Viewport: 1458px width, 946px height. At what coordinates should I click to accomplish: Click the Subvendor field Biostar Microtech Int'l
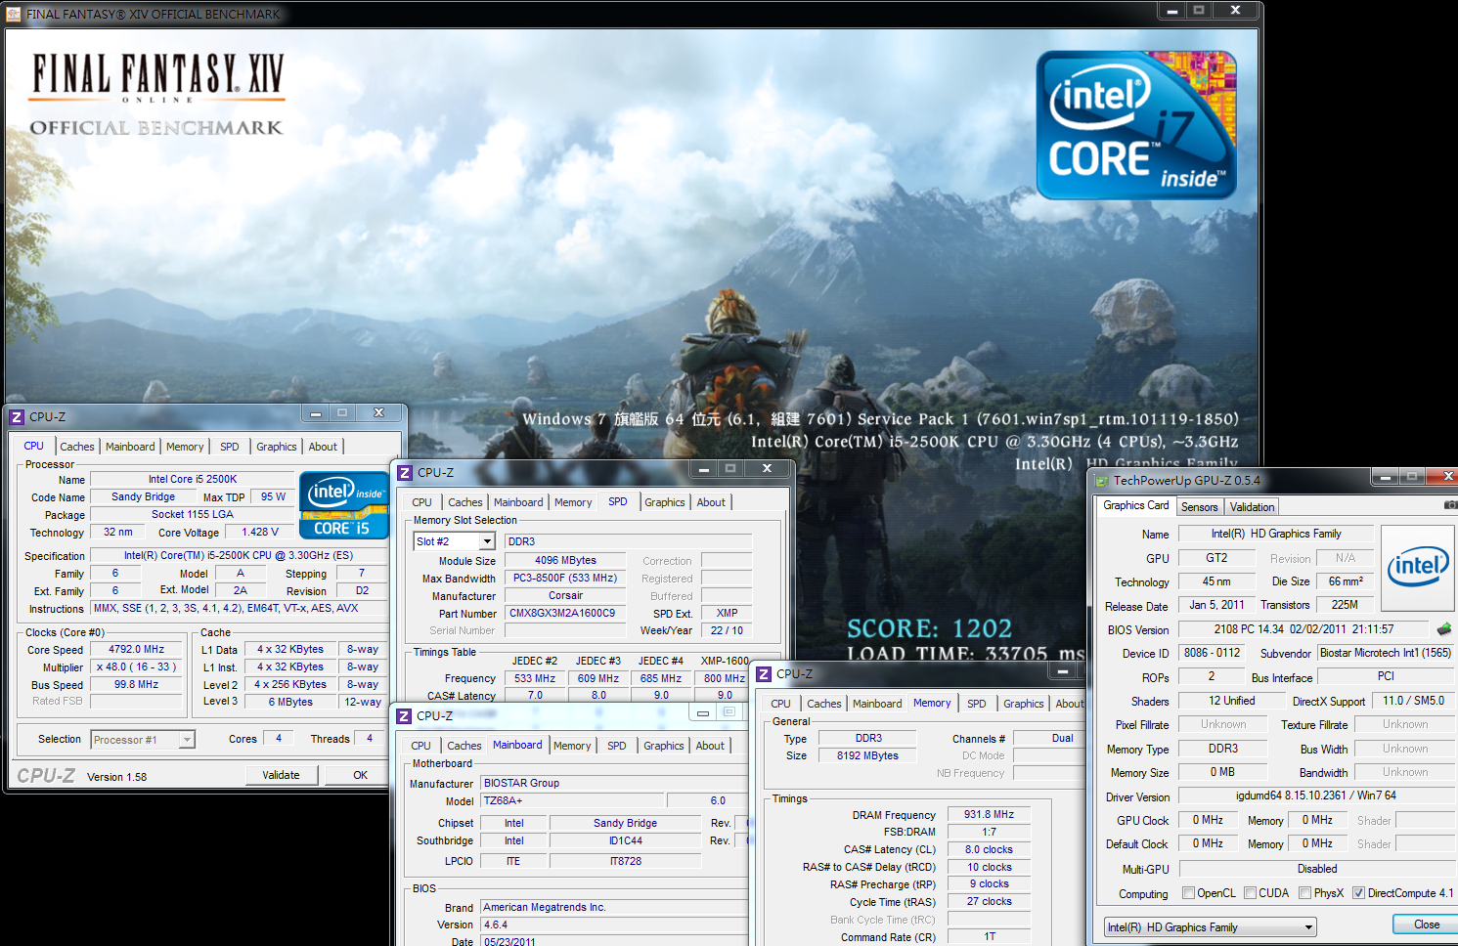pos(1386,654)
